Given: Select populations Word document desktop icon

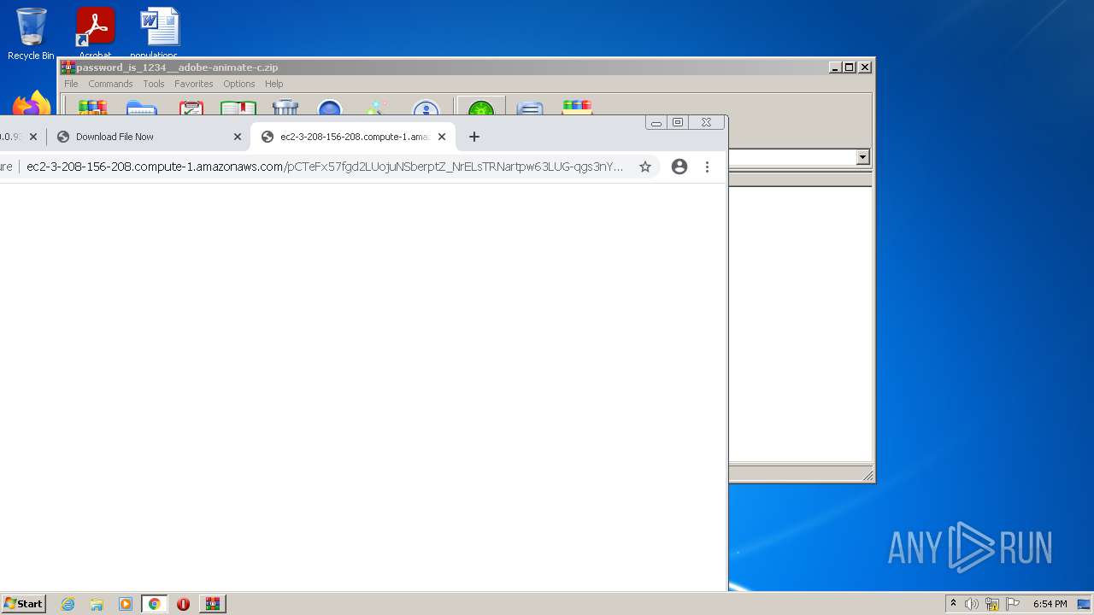Looking at the screenshot, I should (x=159, y=32).
